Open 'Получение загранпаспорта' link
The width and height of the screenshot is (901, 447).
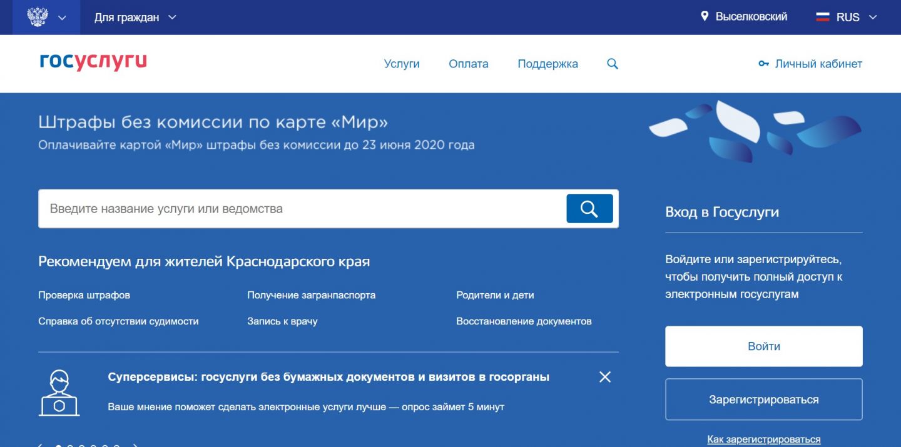pos(312,295)
